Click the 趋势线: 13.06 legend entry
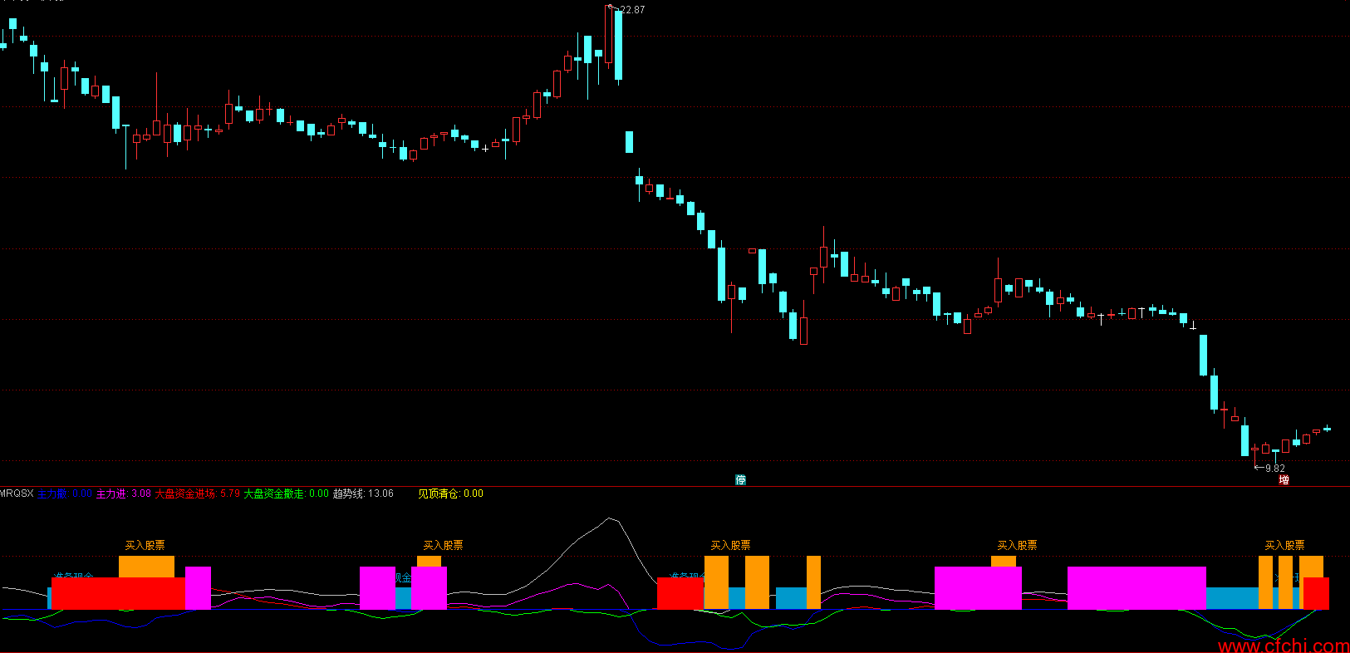Image resolution: width=1350 pixels, height=653 pixels. pos(364,493)
